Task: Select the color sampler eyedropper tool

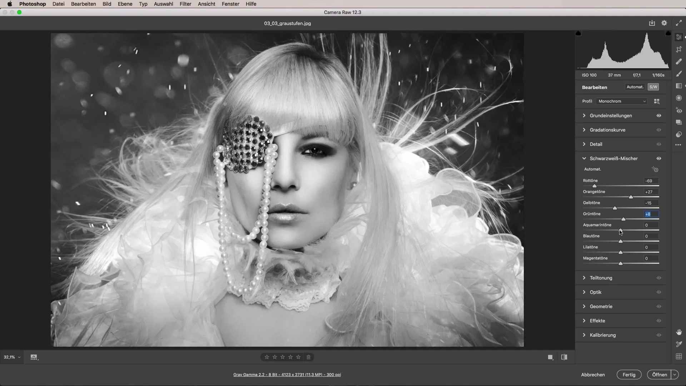Action: coord(679,344)
